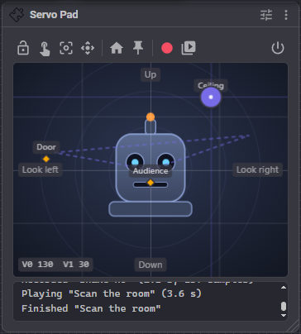This screenshot has height=334, width=301.
Task: Click the log scrollbar down arrow
Action: click(x=284, y=316)
